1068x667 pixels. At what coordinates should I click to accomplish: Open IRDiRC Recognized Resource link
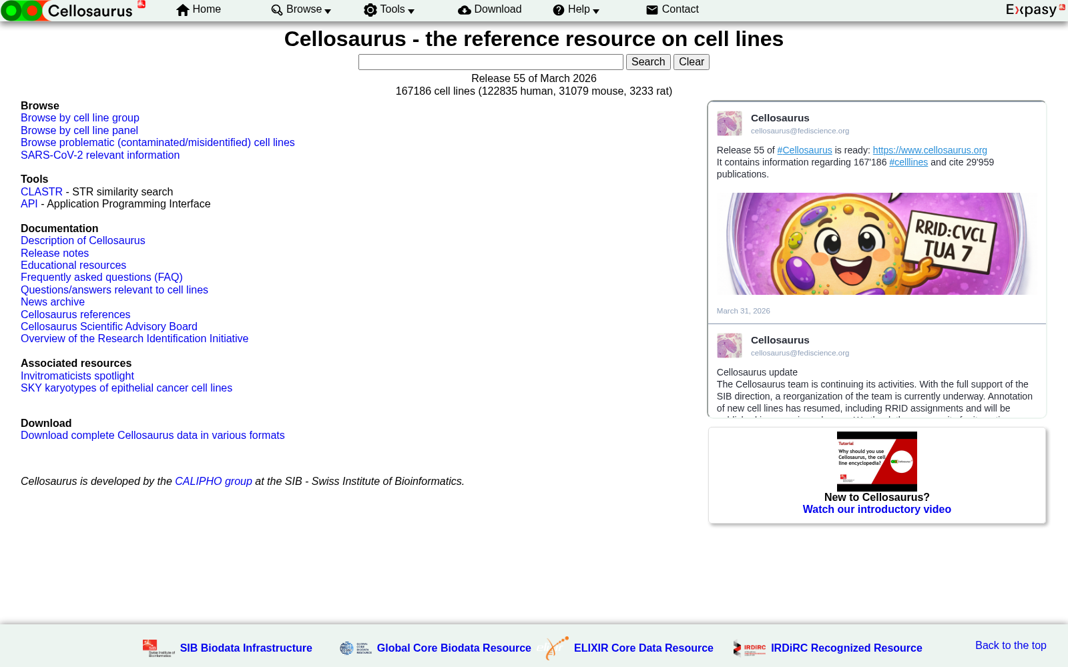pos(846,648)
